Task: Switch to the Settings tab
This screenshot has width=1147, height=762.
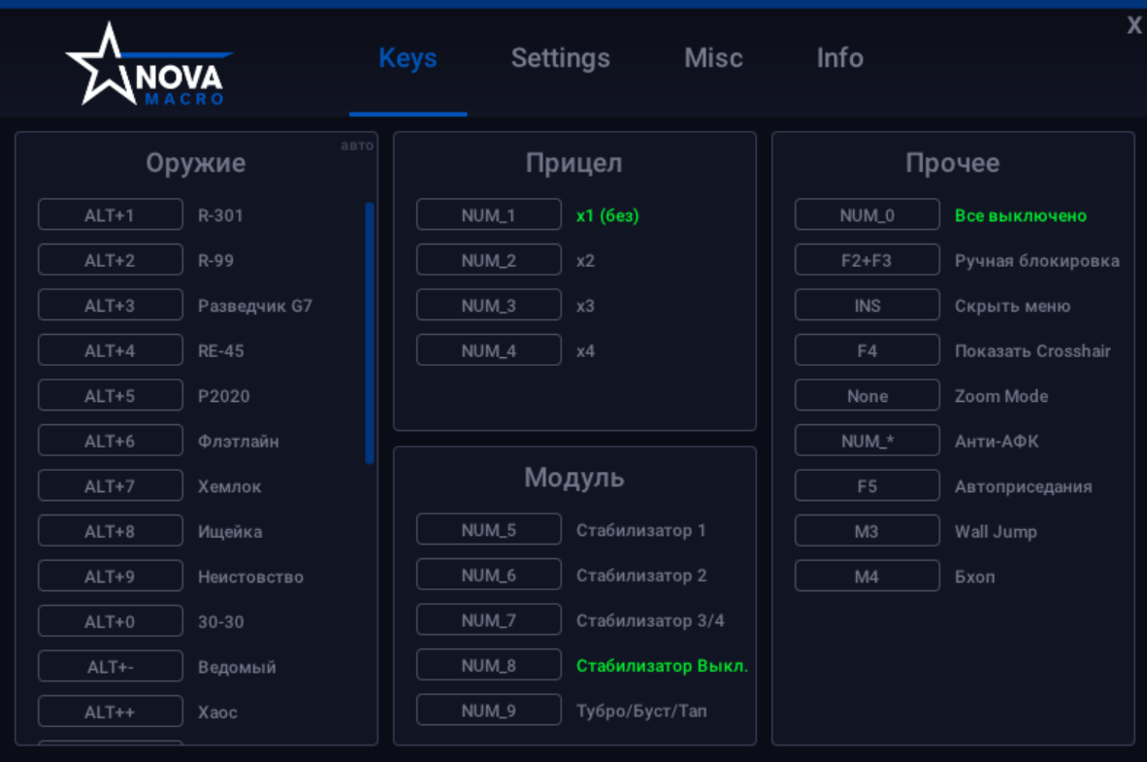Action: click(x=560, y=58)
